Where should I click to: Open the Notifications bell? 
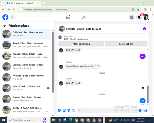[139, 17]
